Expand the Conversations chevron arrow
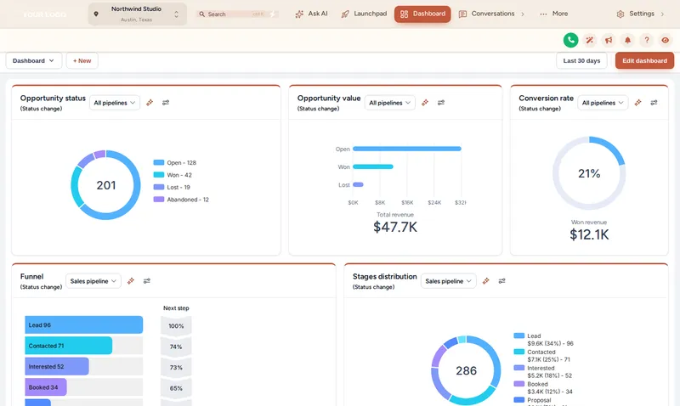 [x=523, y=14]
